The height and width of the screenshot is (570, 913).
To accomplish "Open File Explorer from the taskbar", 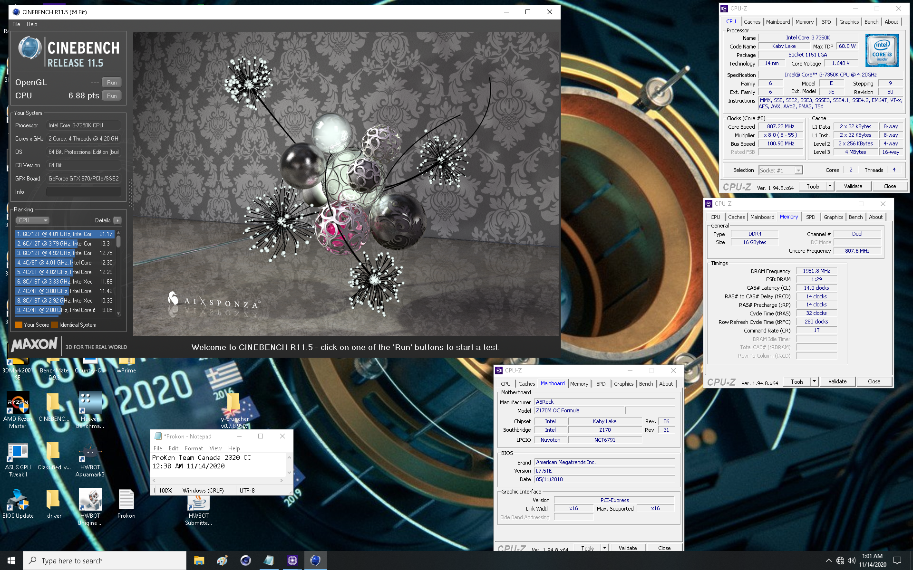I will [x=199, y=560].
